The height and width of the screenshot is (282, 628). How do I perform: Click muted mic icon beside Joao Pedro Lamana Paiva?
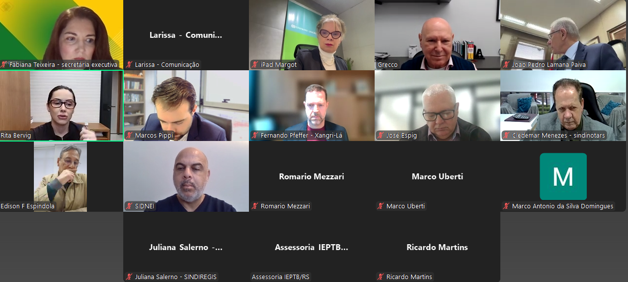point(507,64)
